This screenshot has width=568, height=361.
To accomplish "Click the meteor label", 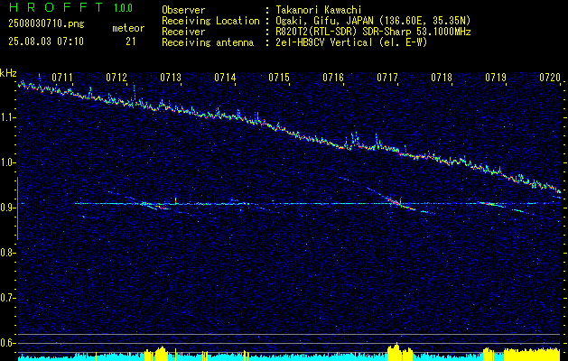I will [128, 28].
